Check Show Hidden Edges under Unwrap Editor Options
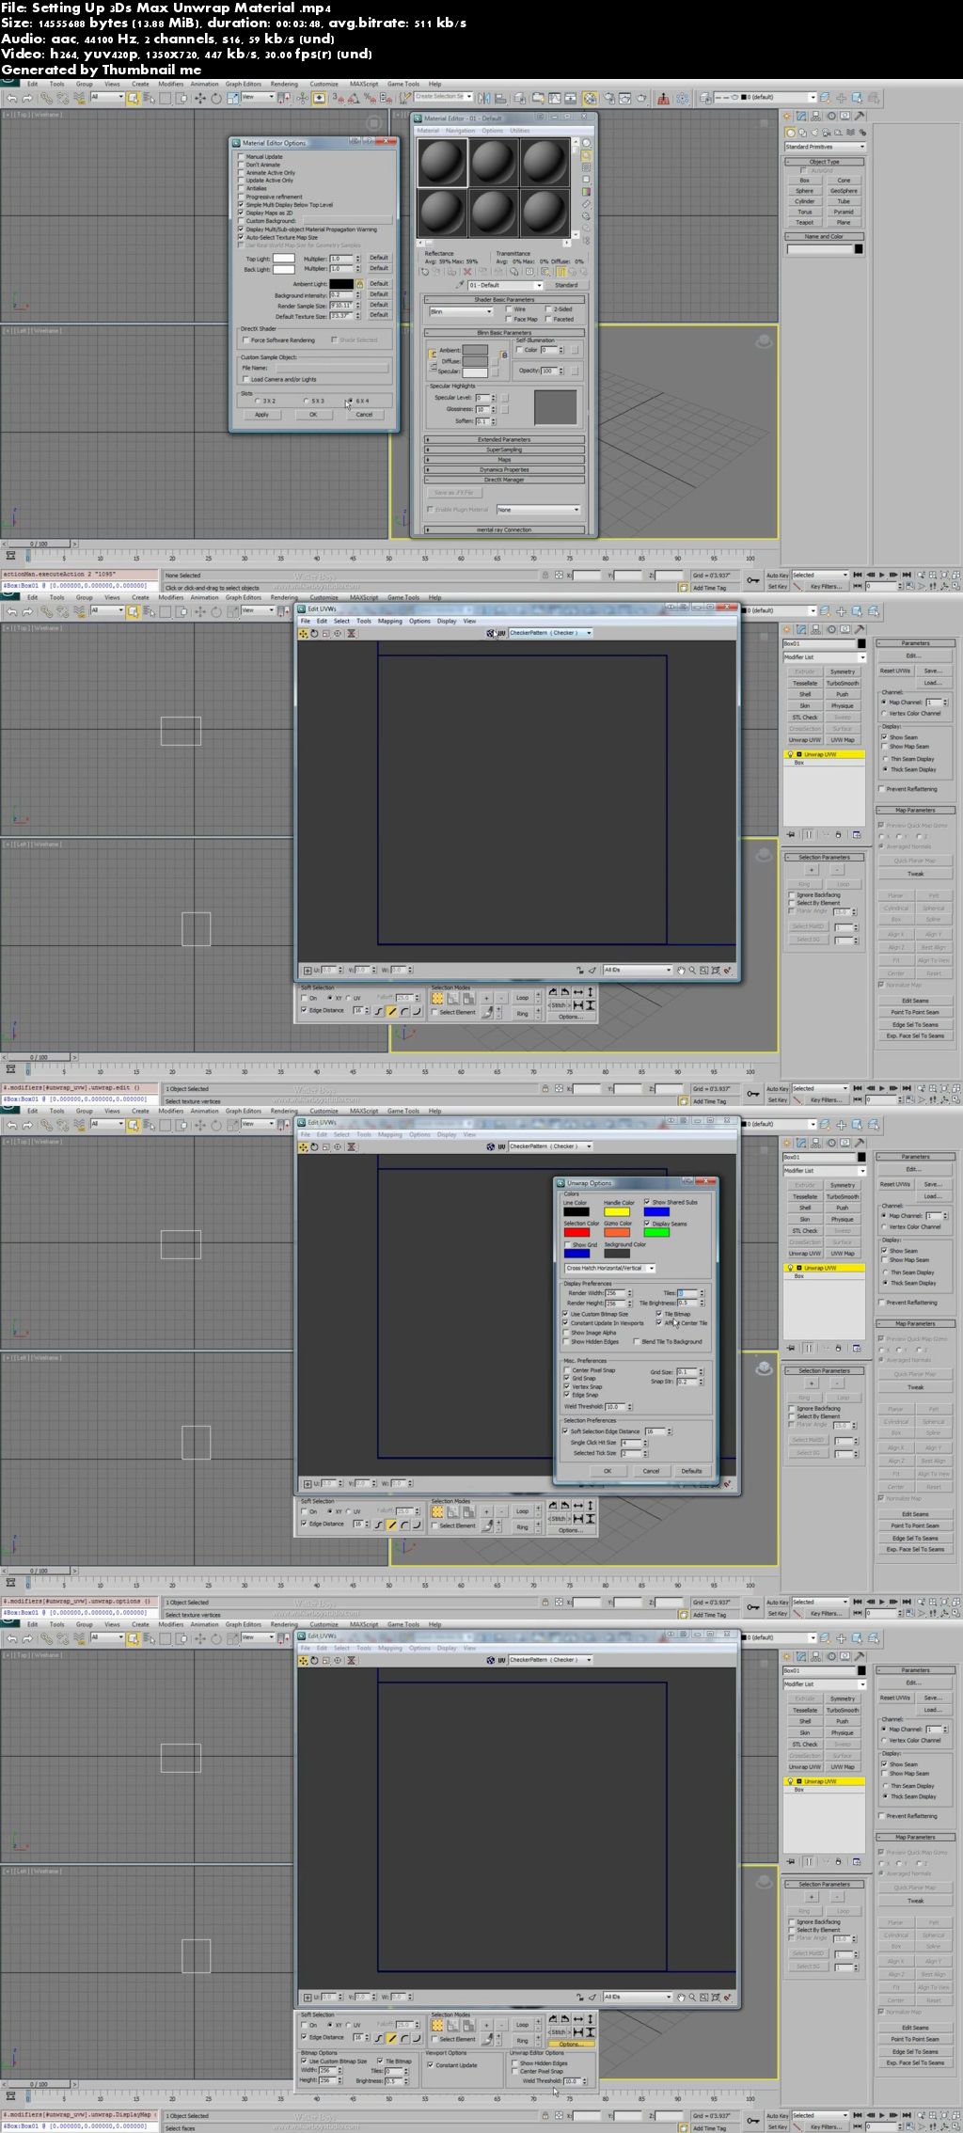This screenshot has width=963, height=2133. [x=515, y=2062]
